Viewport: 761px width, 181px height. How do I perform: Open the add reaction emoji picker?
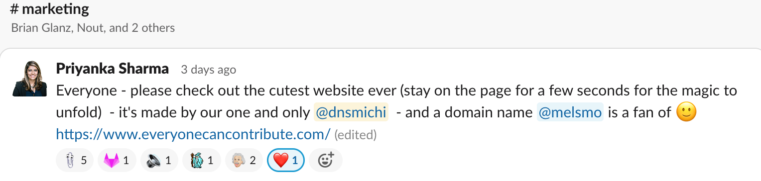(x=326, y=160)
